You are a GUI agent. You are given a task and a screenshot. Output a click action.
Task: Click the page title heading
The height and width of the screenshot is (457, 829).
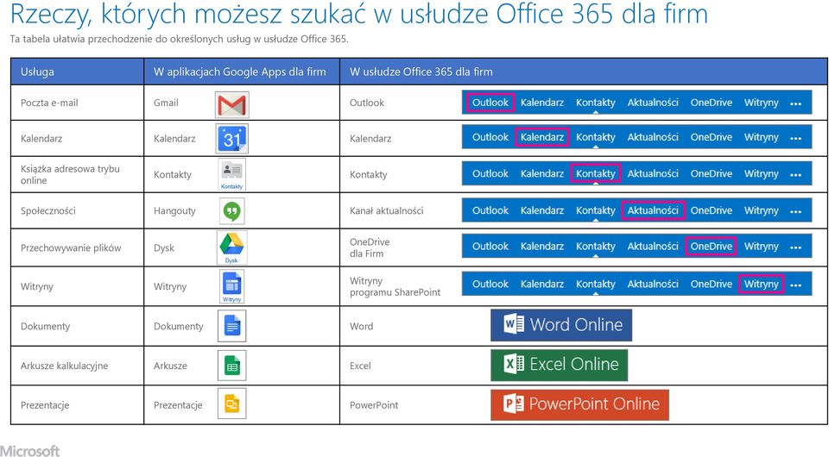click(359, 15)
